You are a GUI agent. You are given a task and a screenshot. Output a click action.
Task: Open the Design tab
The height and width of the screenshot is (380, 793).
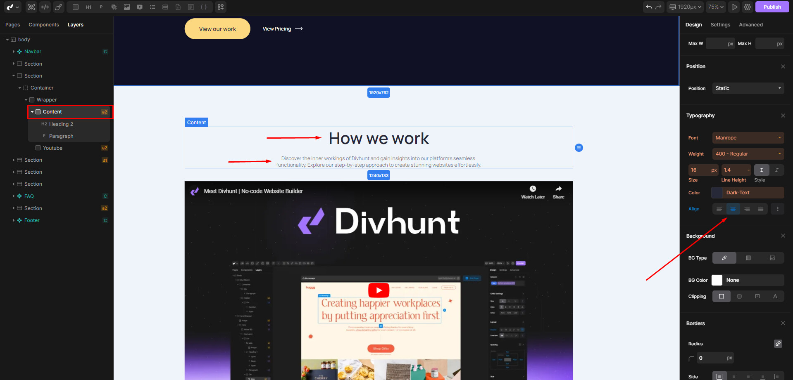coord(693,25)
